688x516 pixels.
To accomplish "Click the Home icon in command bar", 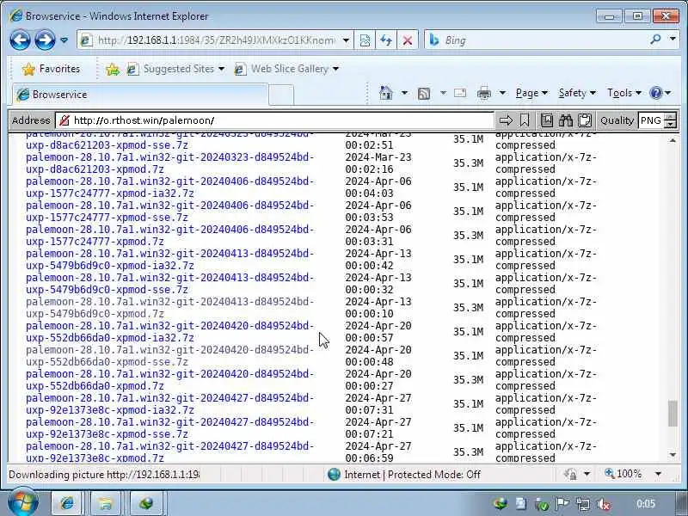I will click(385, 93).
